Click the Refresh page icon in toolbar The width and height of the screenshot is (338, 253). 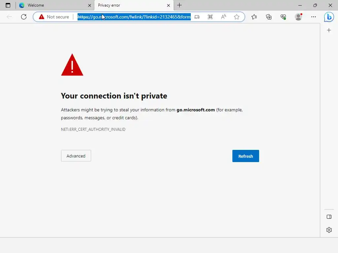tap(24, 17)
